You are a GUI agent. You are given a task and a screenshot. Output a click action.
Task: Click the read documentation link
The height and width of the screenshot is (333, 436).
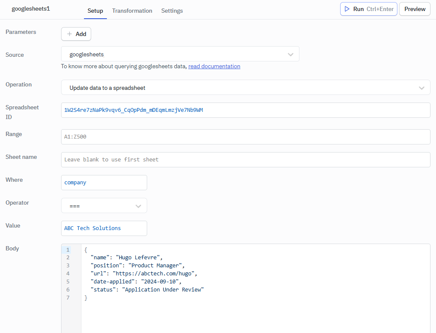[214, 66]
